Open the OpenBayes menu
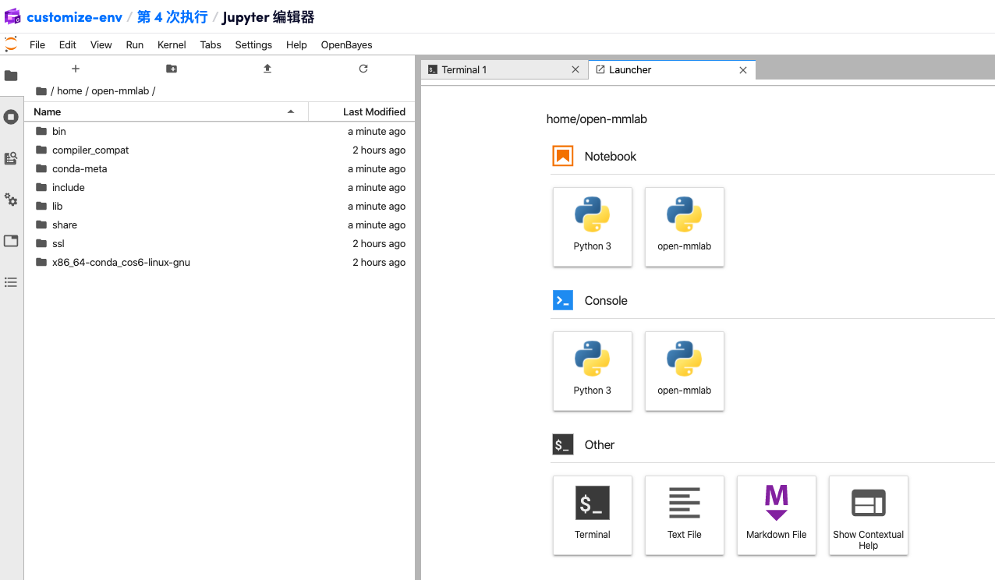The height and width of the screenshot is (580, 995). tap(346, 44)
